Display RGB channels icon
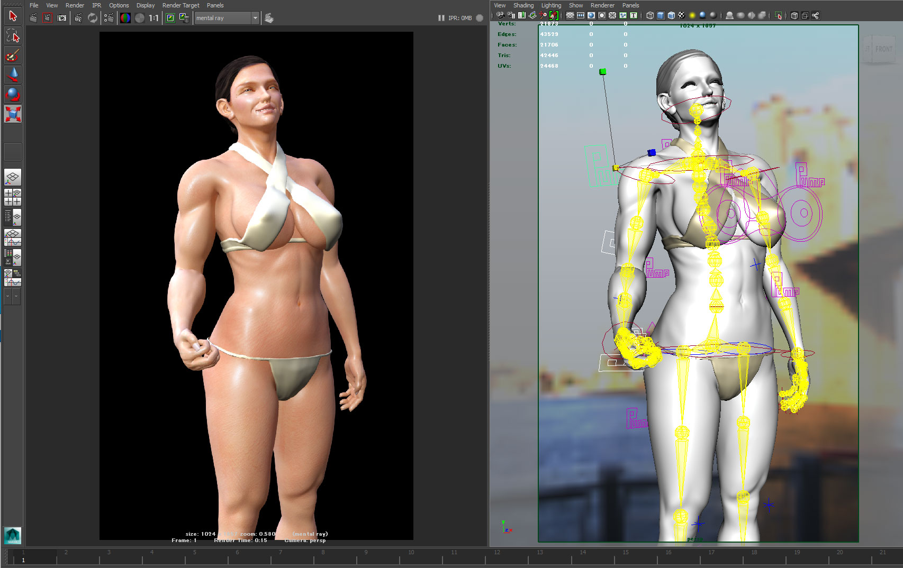This screenshot has width=903, height=568. pos(125,18)
